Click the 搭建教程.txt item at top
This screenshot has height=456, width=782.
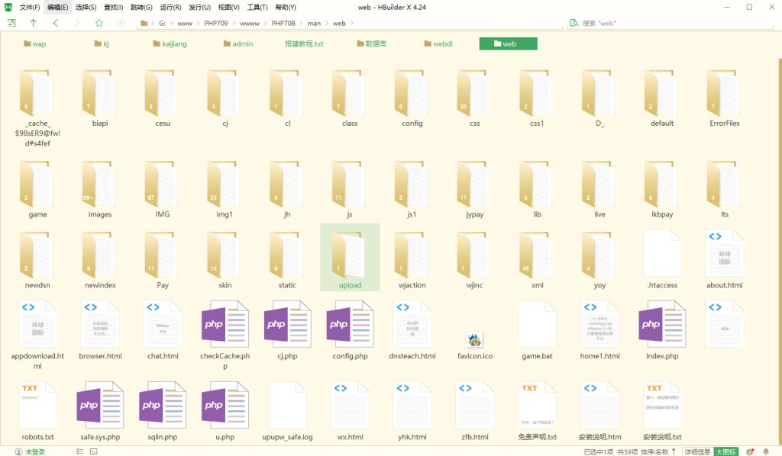(303, 43)
